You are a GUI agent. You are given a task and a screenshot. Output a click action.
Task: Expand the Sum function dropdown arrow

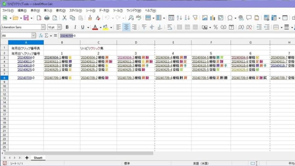[x=51, y=36]
